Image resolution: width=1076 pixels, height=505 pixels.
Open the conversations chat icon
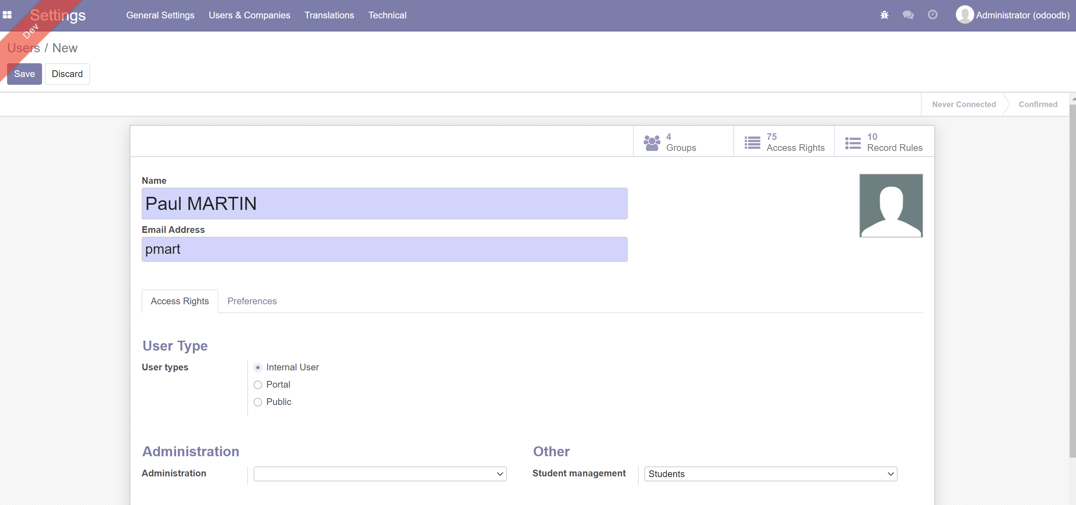[x=908, y=15]
